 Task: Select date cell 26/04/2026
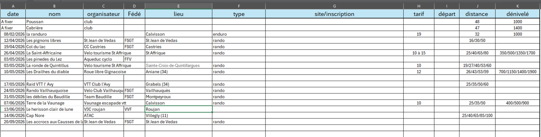point(13,53)
